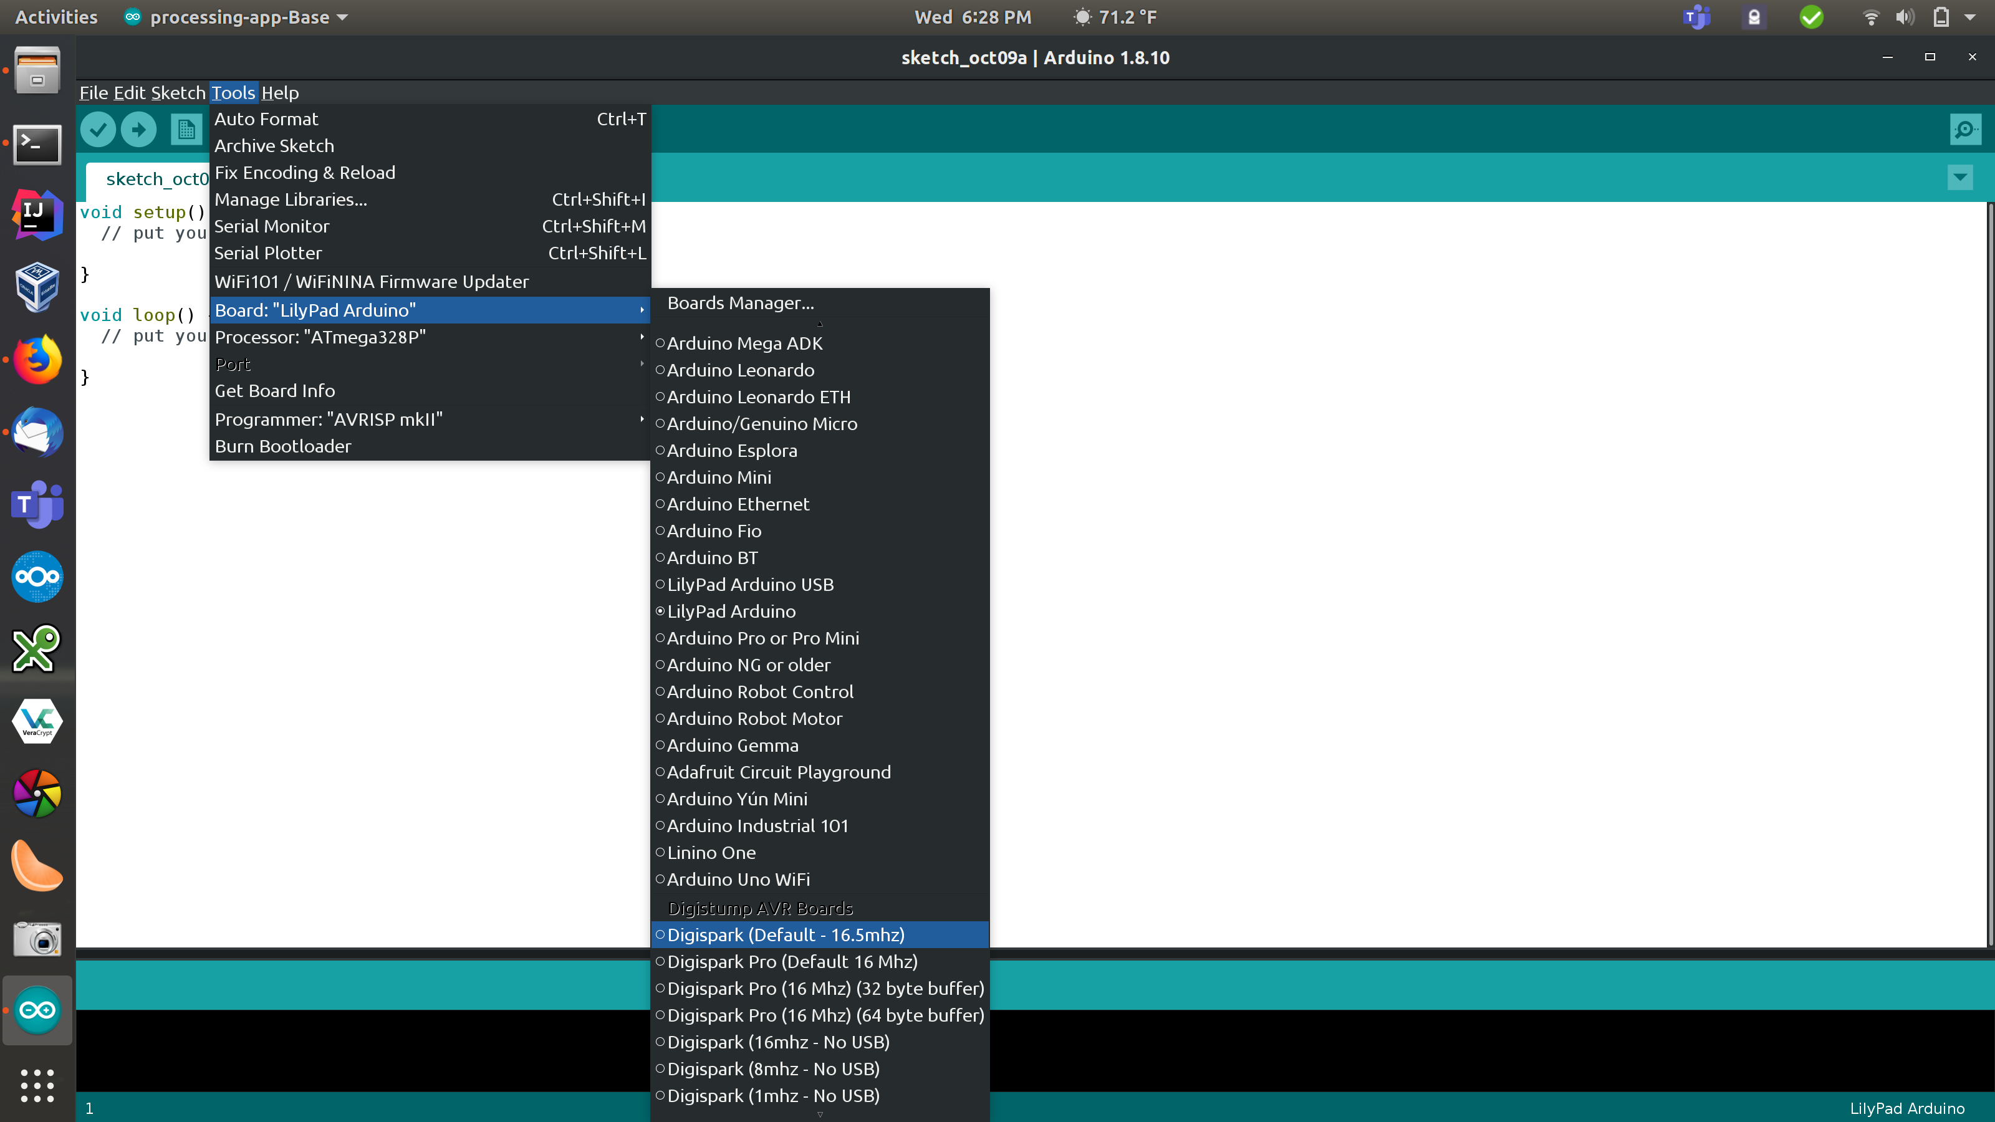Open Thunderbird mail from the dock
Image resolution: width=1995 pixels, height=1122 pixels.
click(36, 431)
